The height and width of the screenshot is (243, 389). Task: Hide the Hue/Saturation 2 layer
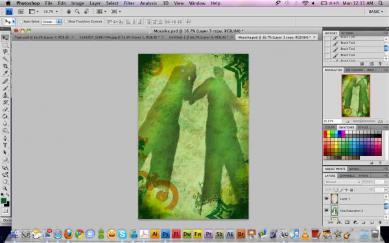point(327,210)
